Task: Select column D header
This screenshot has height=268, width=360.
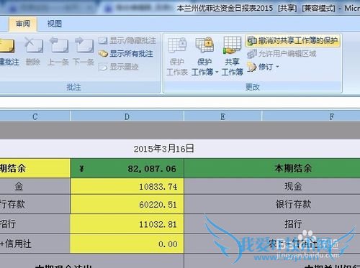Action: (x=127, y=116)
